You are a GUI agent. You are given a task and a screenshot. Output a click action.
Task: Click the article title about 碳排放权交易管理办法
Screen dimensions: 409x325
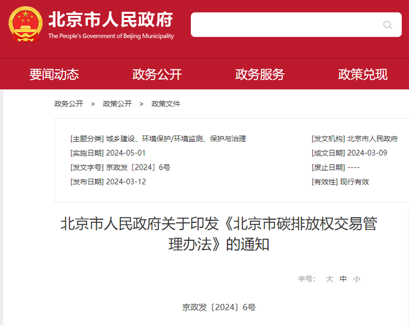click(x=219, y=234)
